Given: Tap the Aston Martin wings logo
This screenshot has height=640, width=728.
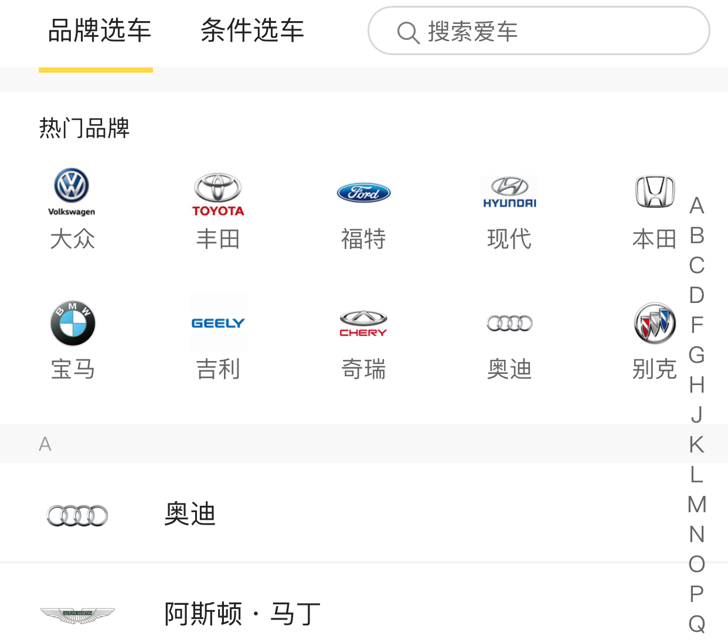Looking at the screenshot, I should [x=77, y=615].
